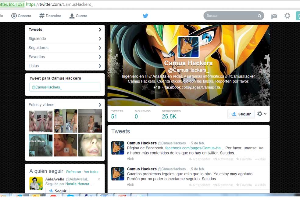
Task: Click the chevron next to Seguidores
Action: click(100, 48)
